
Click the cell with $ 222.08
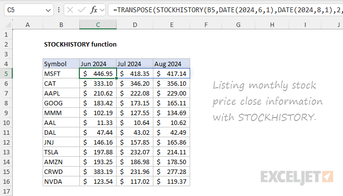(x=135, y=94)
